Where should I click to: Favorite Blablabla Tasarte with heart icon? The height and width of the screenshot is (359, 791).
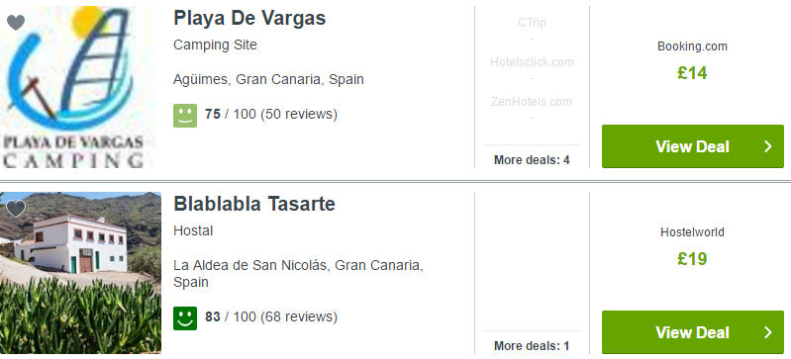[x=16, y=209]
